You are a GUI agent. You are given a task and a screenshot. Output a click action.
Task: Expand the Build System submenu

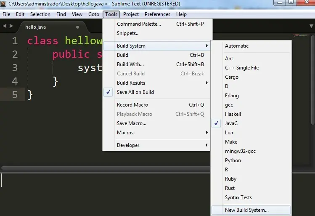point(157,46)
